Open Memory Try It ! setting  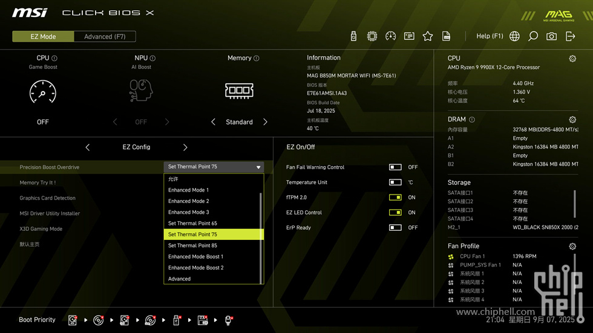tap(38, 183)
